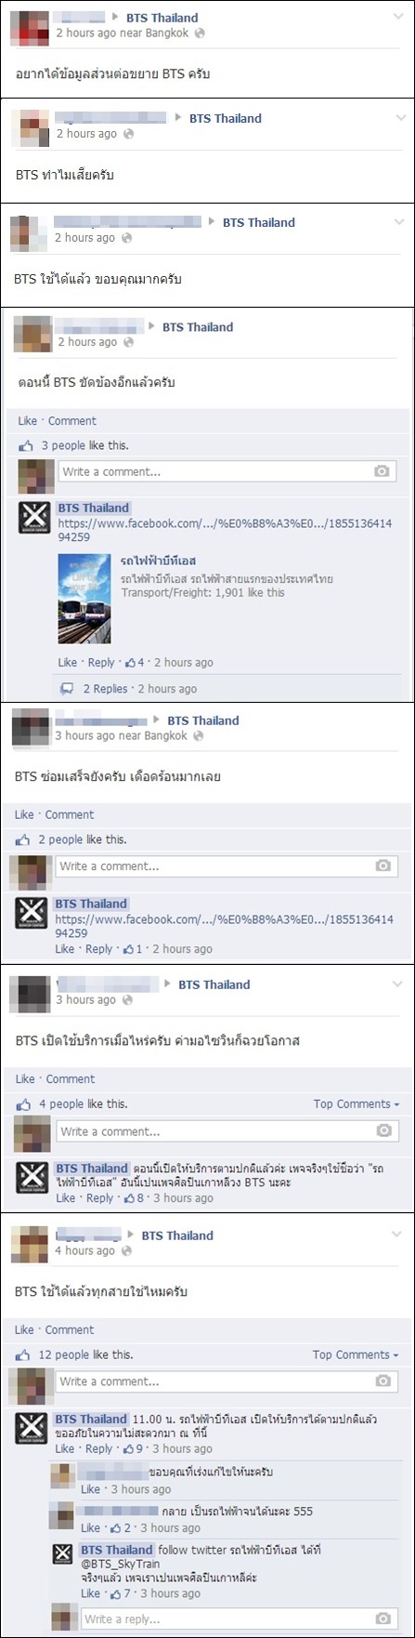Screen dimensions: 415x1638
Task: Click camera icon in 12-likes post comment box
Action: tap(382, 1381)
